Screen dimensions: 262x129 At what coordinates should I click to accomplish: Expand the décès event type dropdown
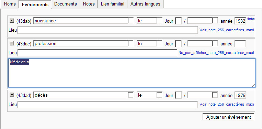[x=131, y=95]
